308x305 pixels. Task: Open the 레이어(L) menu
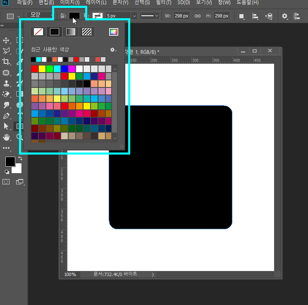96,2
